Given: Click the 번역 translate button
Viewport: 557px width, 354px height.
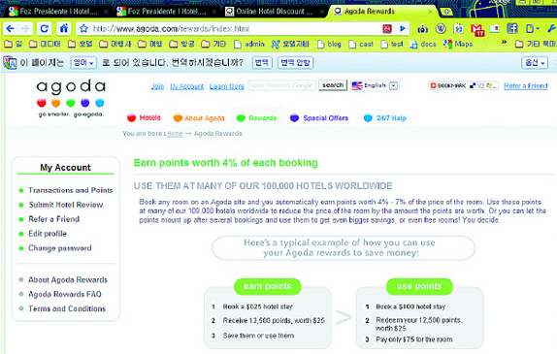Looking at the screenshot, I should coord(262,63).
